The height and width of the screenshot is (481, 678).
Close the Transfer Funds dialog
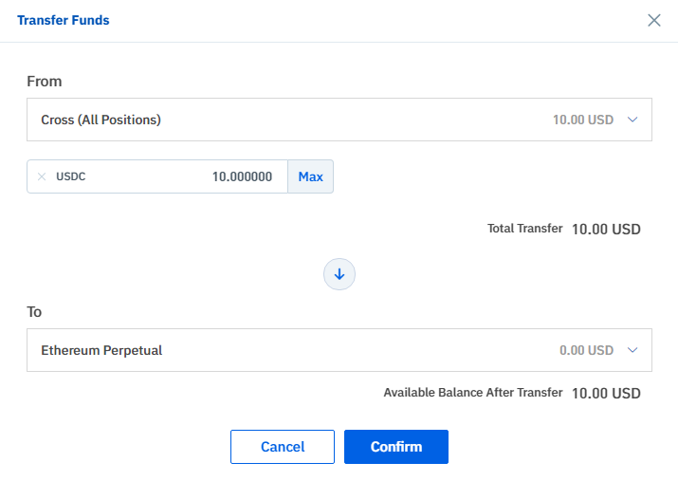[653, 20]
